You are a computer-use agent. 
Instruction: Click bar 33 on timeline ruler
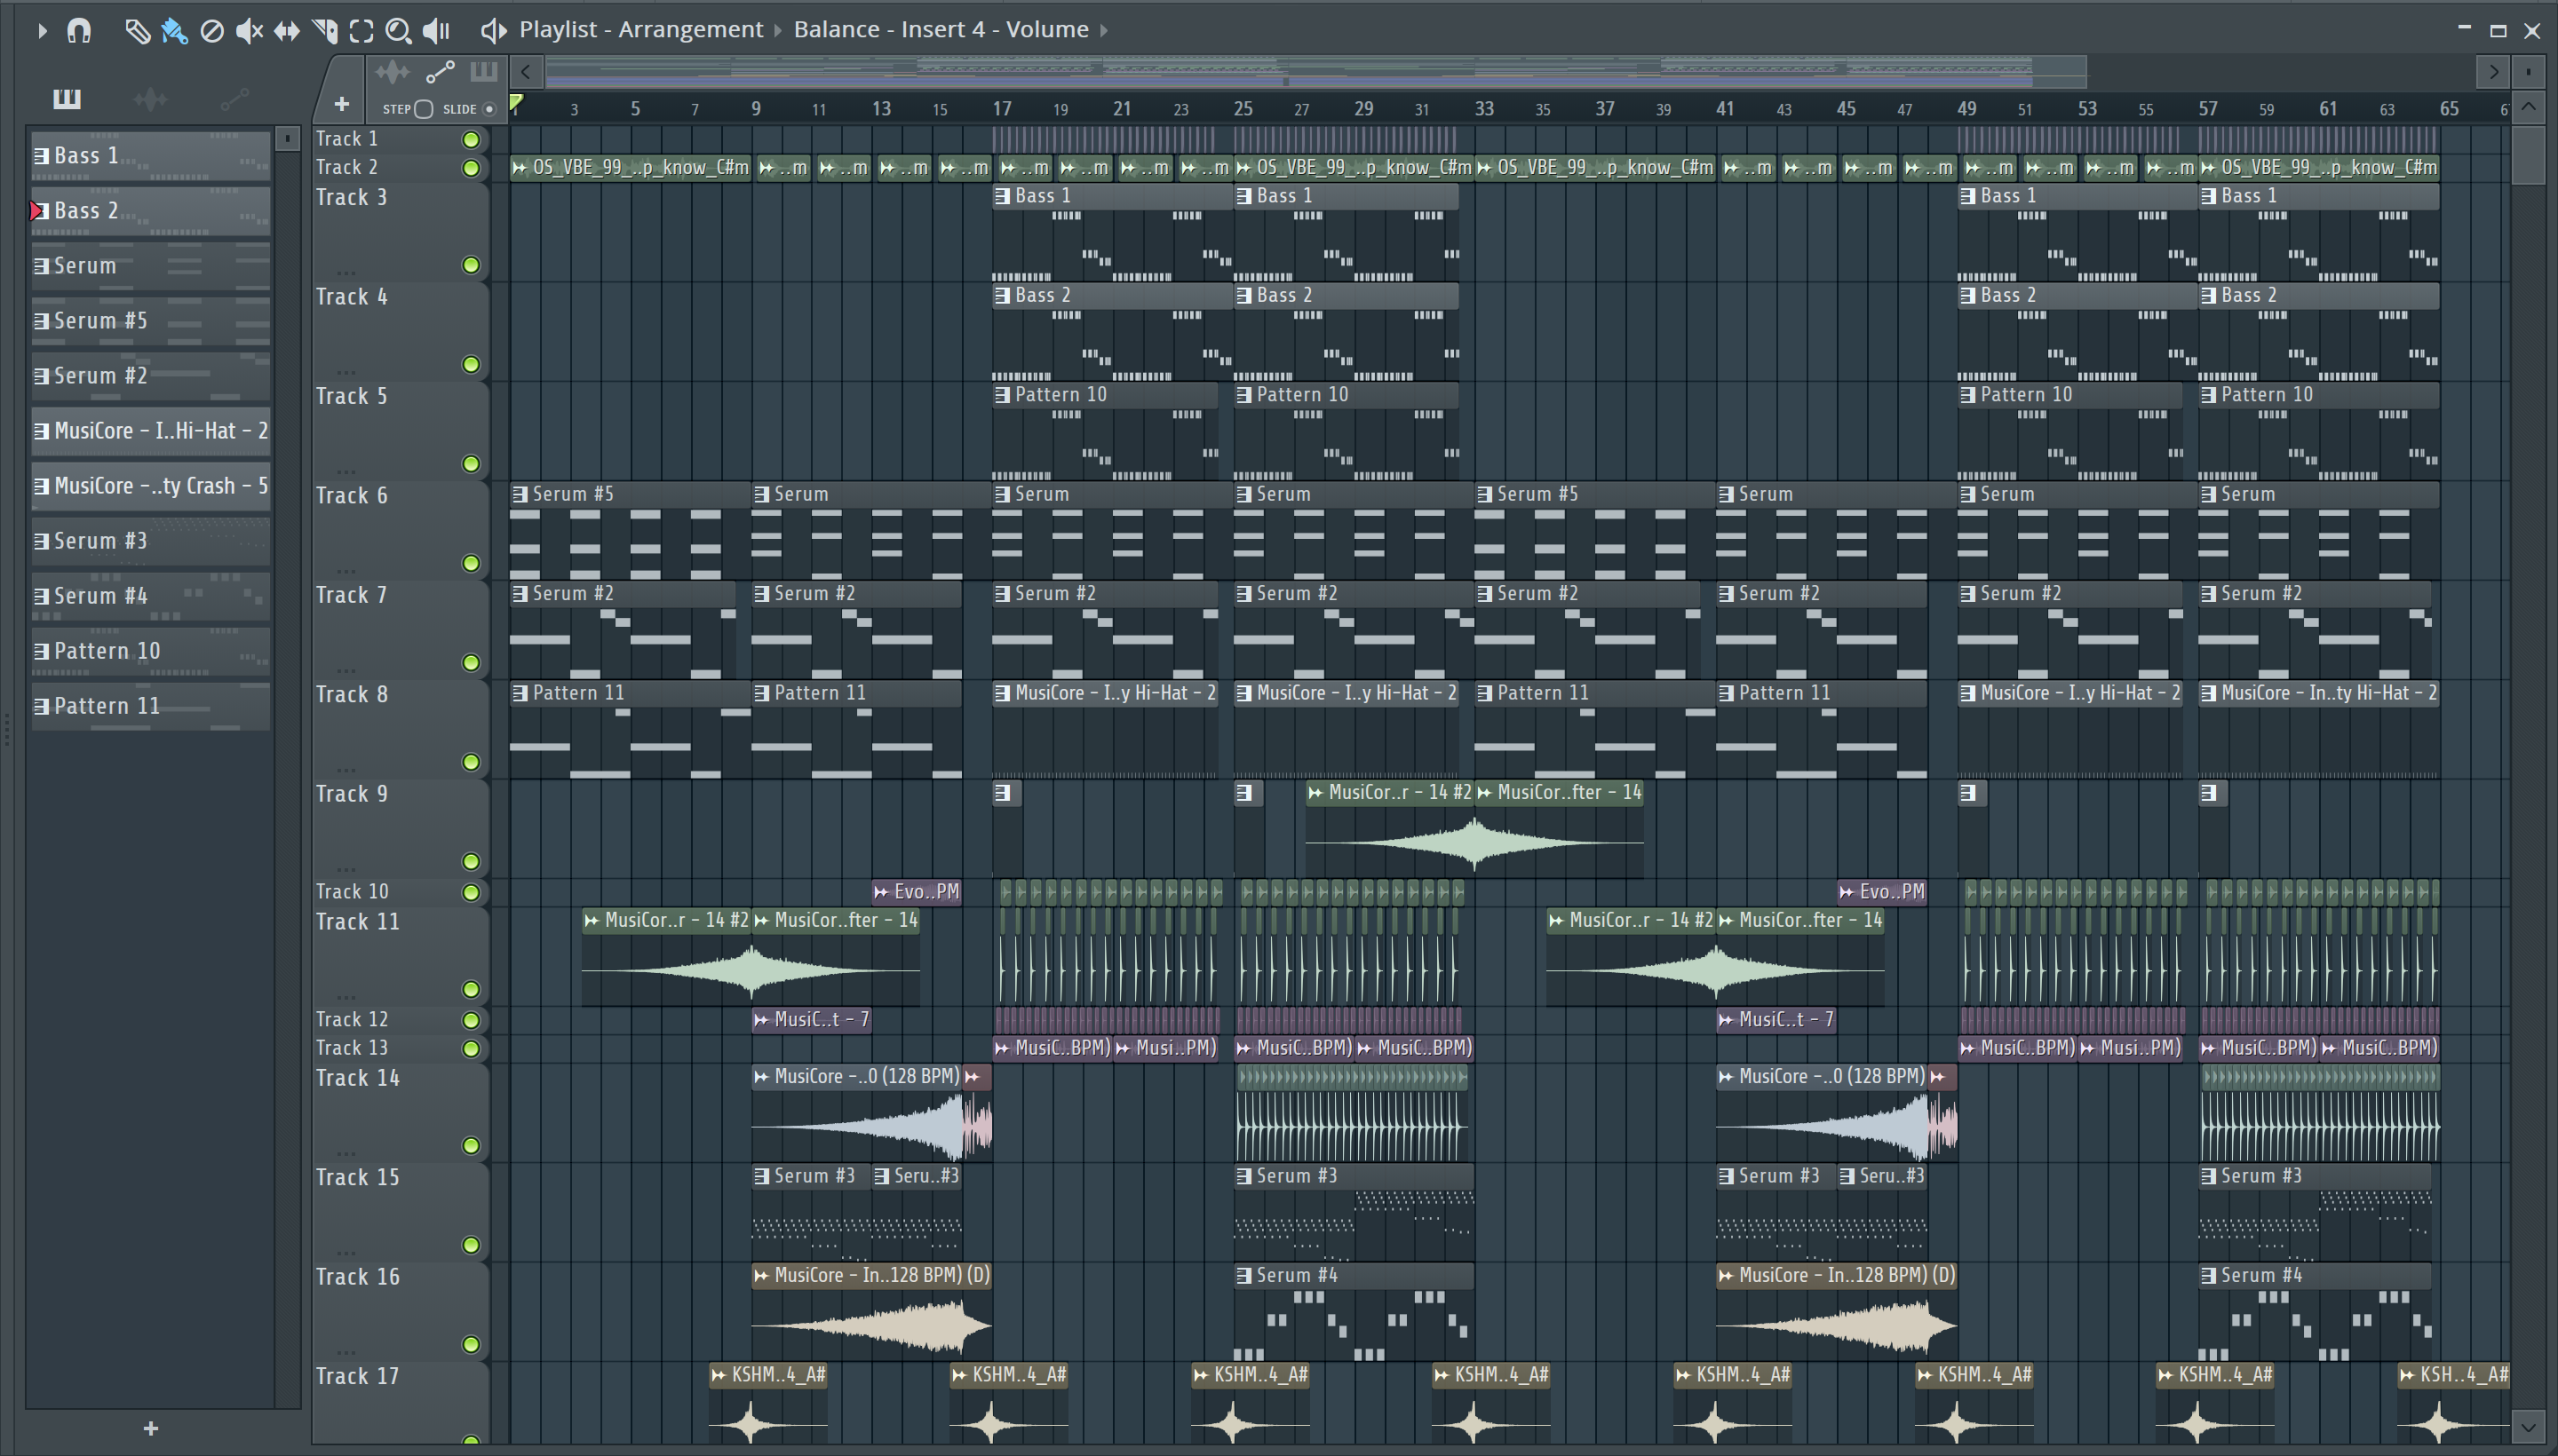point(1483,108)
